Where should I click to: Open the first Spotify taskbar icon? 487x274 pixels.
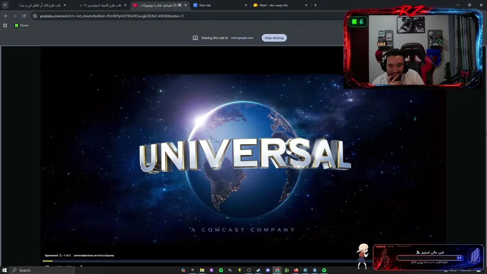click(x=221, y=270)
